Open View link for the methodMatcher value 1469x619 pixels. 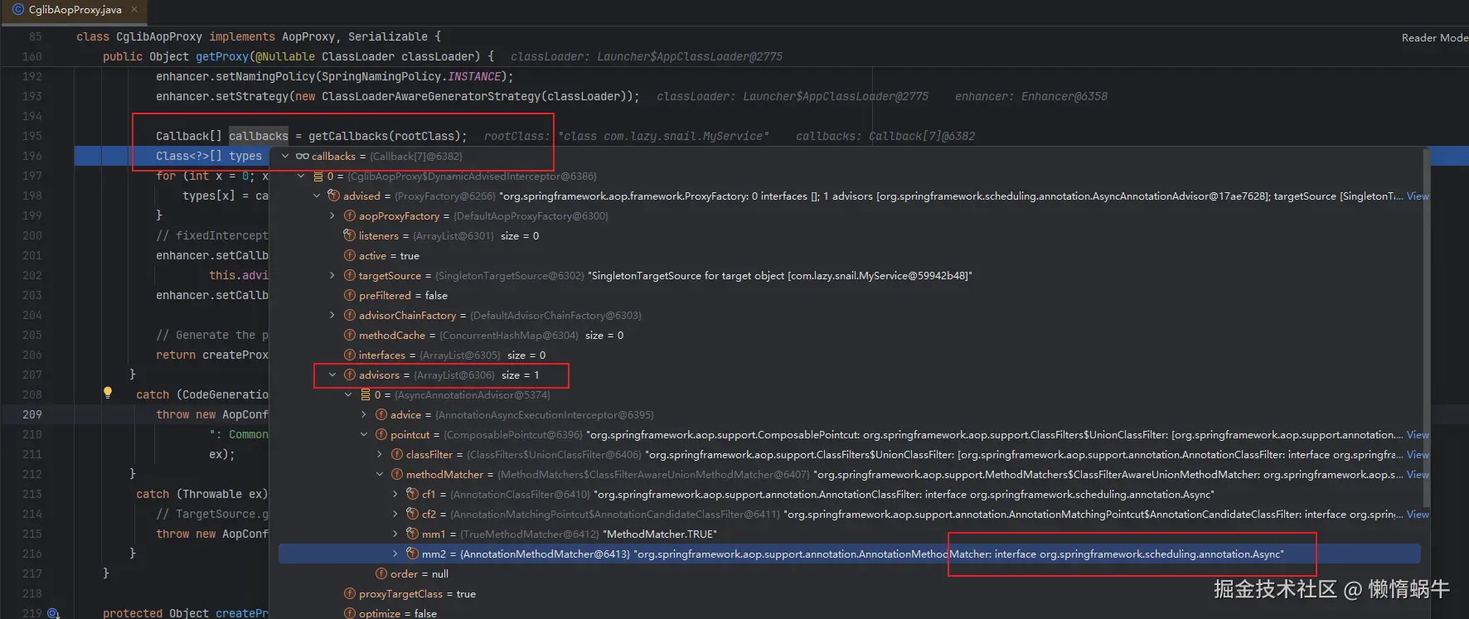[1418, 475]
